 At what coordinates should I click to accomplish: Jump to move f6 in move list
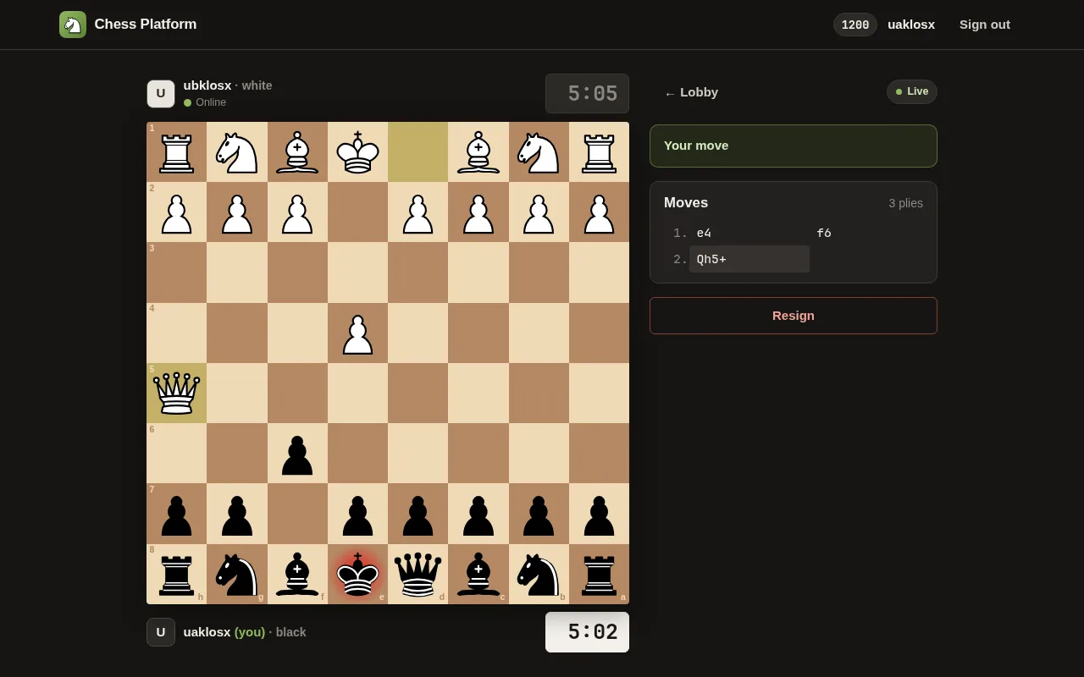(x=870, y=233)
